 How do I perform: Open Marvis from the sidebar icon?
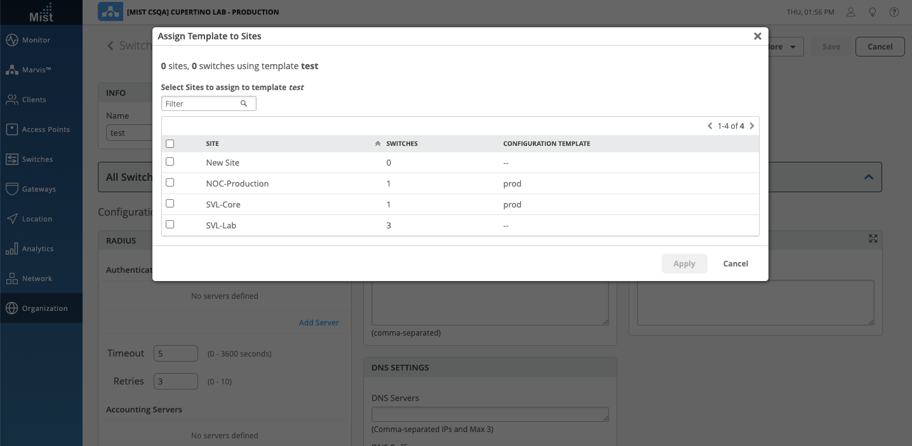click(11, 70)
